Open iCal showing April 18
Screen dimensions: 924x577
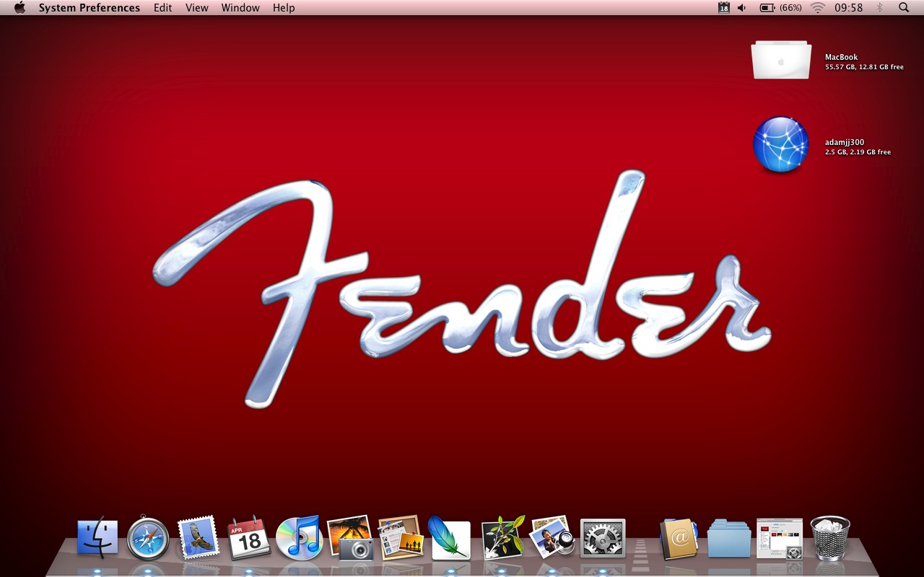pyautogui.click(x=248, y=538)
